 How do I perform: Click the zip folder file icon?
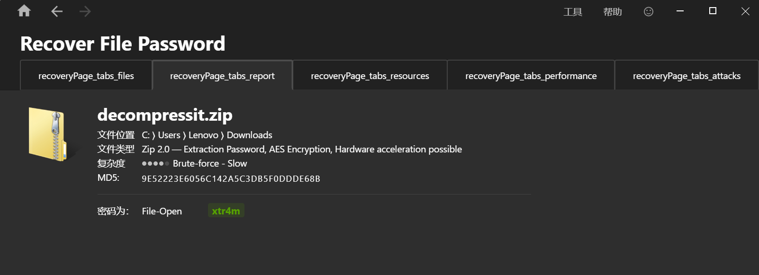tap(47, 134)
